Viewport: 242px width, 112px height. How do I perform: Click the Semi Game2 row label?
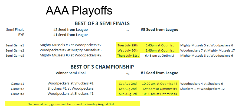coord(15,50)
